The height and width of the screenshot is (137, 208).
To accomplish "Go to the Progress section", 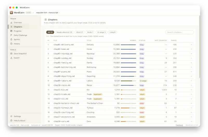I will click(24, 31).
